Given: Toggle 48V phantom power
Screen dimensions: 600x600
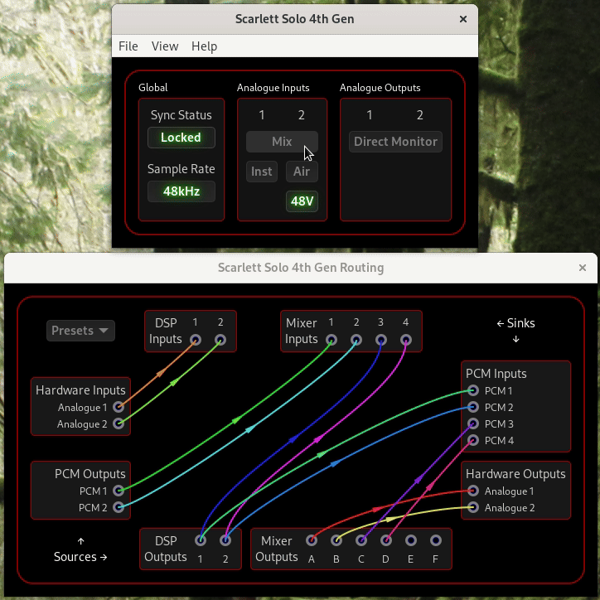Looking at the screenshot, I should tap(302, 201).
